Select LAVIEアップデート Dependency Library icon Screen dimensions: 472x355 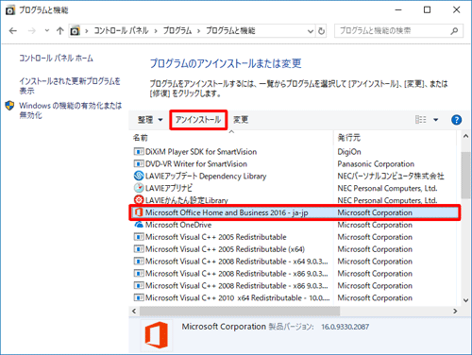[x=139, y=176]
